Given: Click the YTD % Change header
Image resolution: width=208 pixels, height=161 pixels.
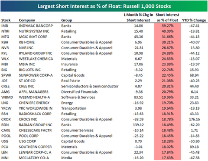Looking at the screenshot, I should [194, 20].
